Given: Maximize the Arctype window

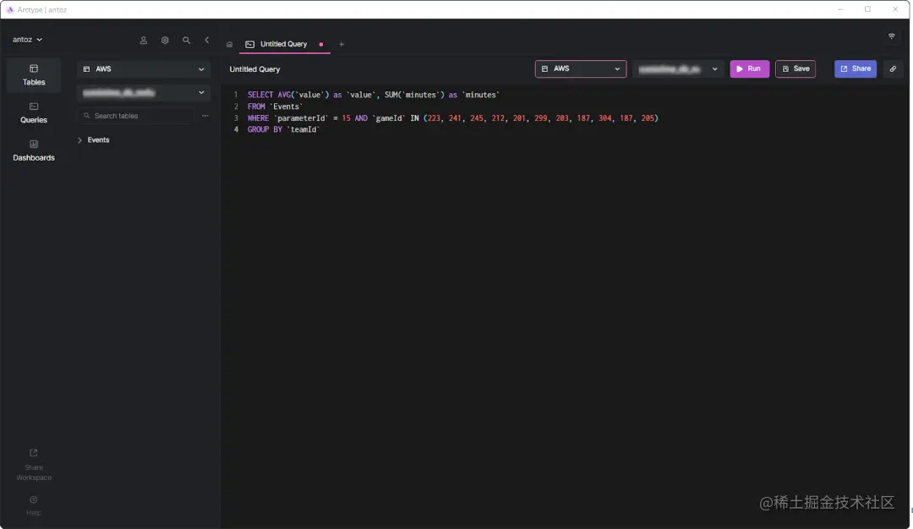Looking at the screenshot, I should click(x=867, y=9).
